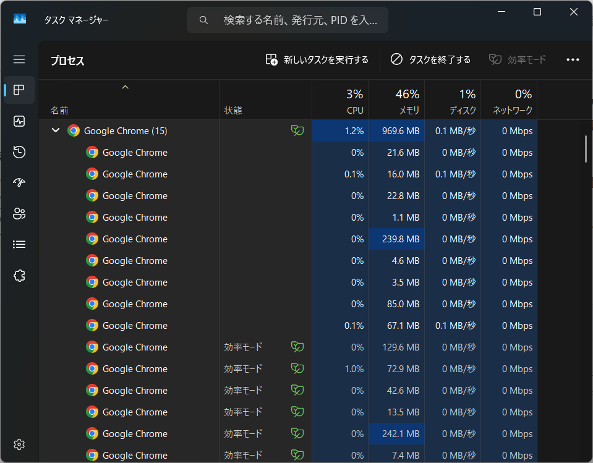Click the 効率モード status text in 42.6 MB row

(x=243, y=390)
